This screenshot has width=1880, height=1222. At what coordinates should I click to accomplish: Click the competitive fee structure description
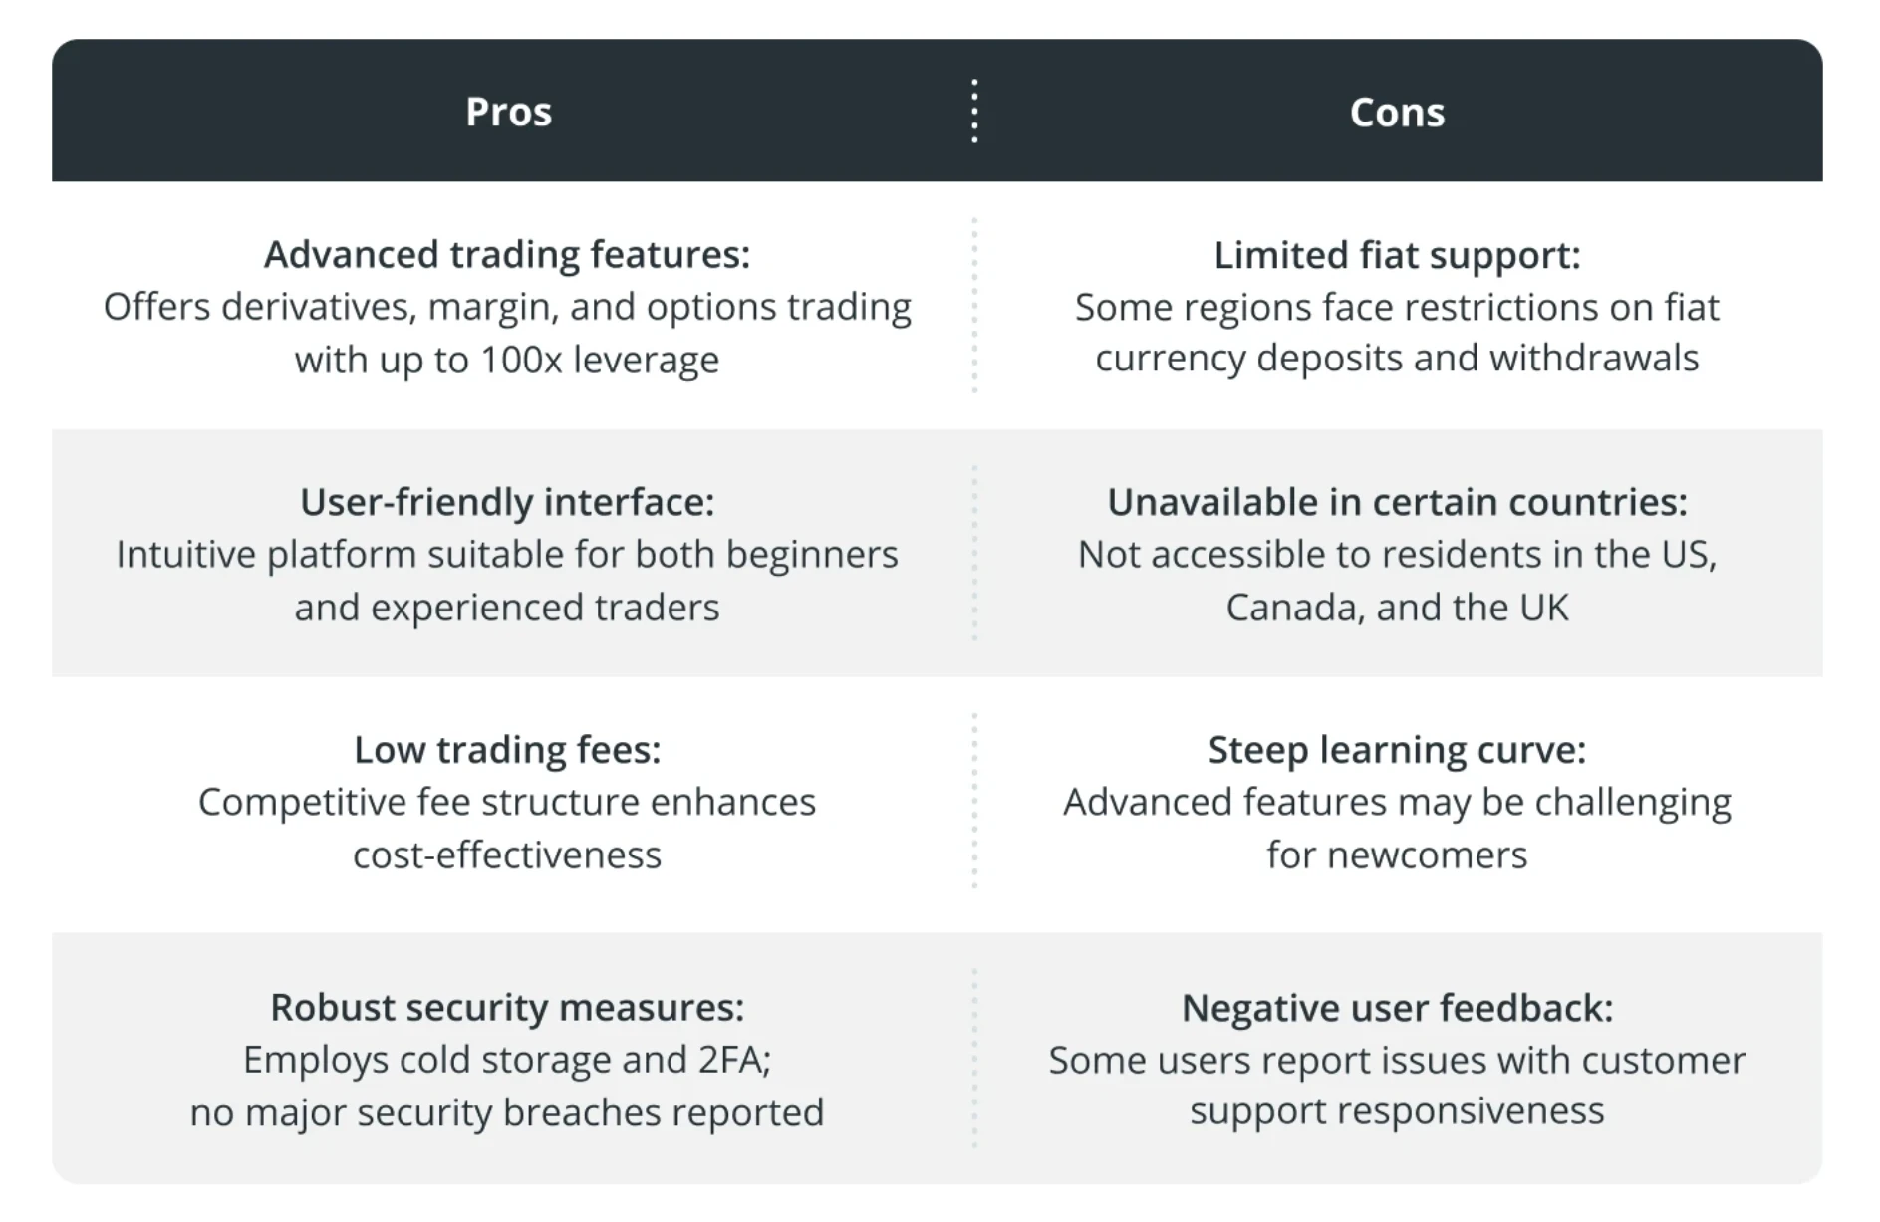click(507, 828)
